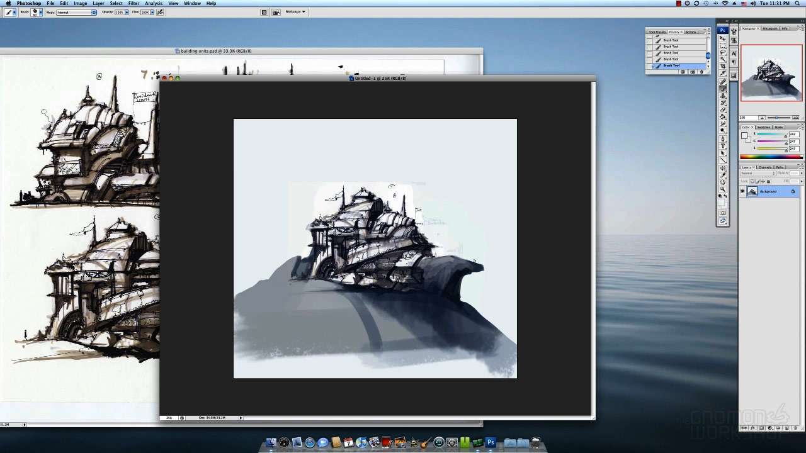The image size is (806, 453).
Task: Open the Filter menu
Action: 133,3
